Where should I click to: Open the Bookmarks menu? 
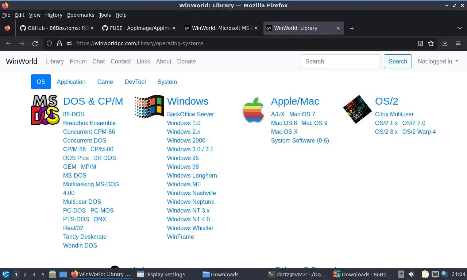(x=81, y=15)
